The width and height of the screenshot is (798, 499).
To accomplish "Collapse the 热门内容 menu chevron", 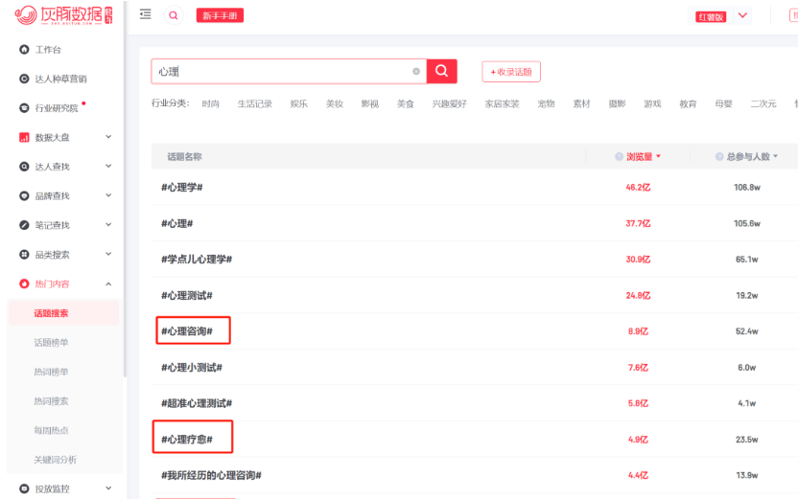I will 108,284.
